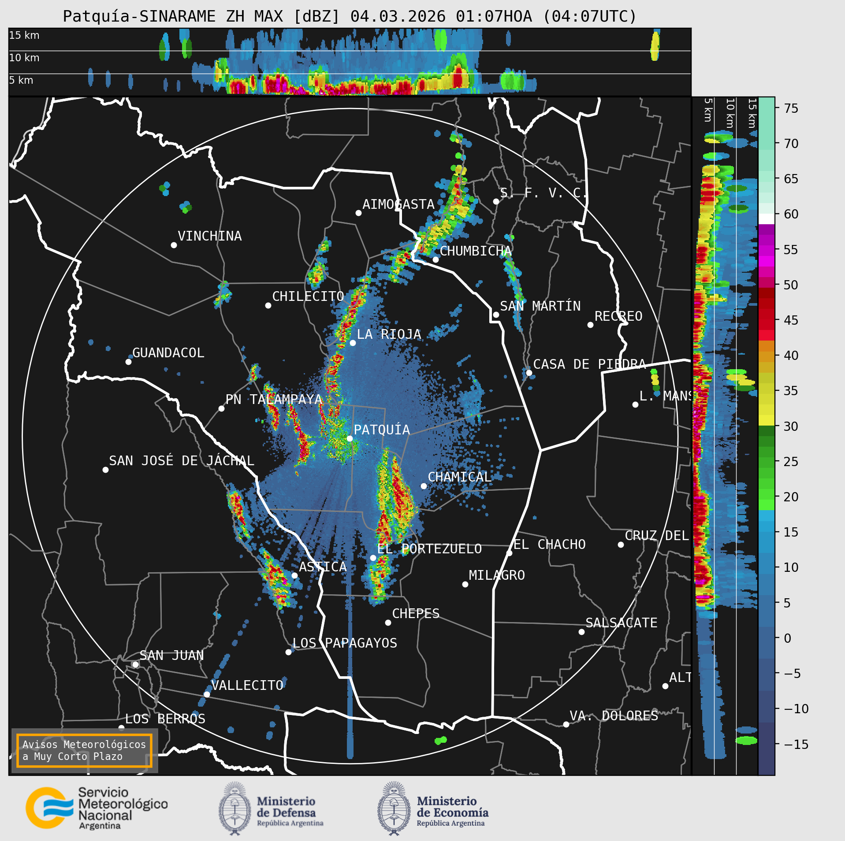Click the Patquía-SINARAME ZH MAX title text
Viewport: 845px width, 841px height.
coord(201,16)
